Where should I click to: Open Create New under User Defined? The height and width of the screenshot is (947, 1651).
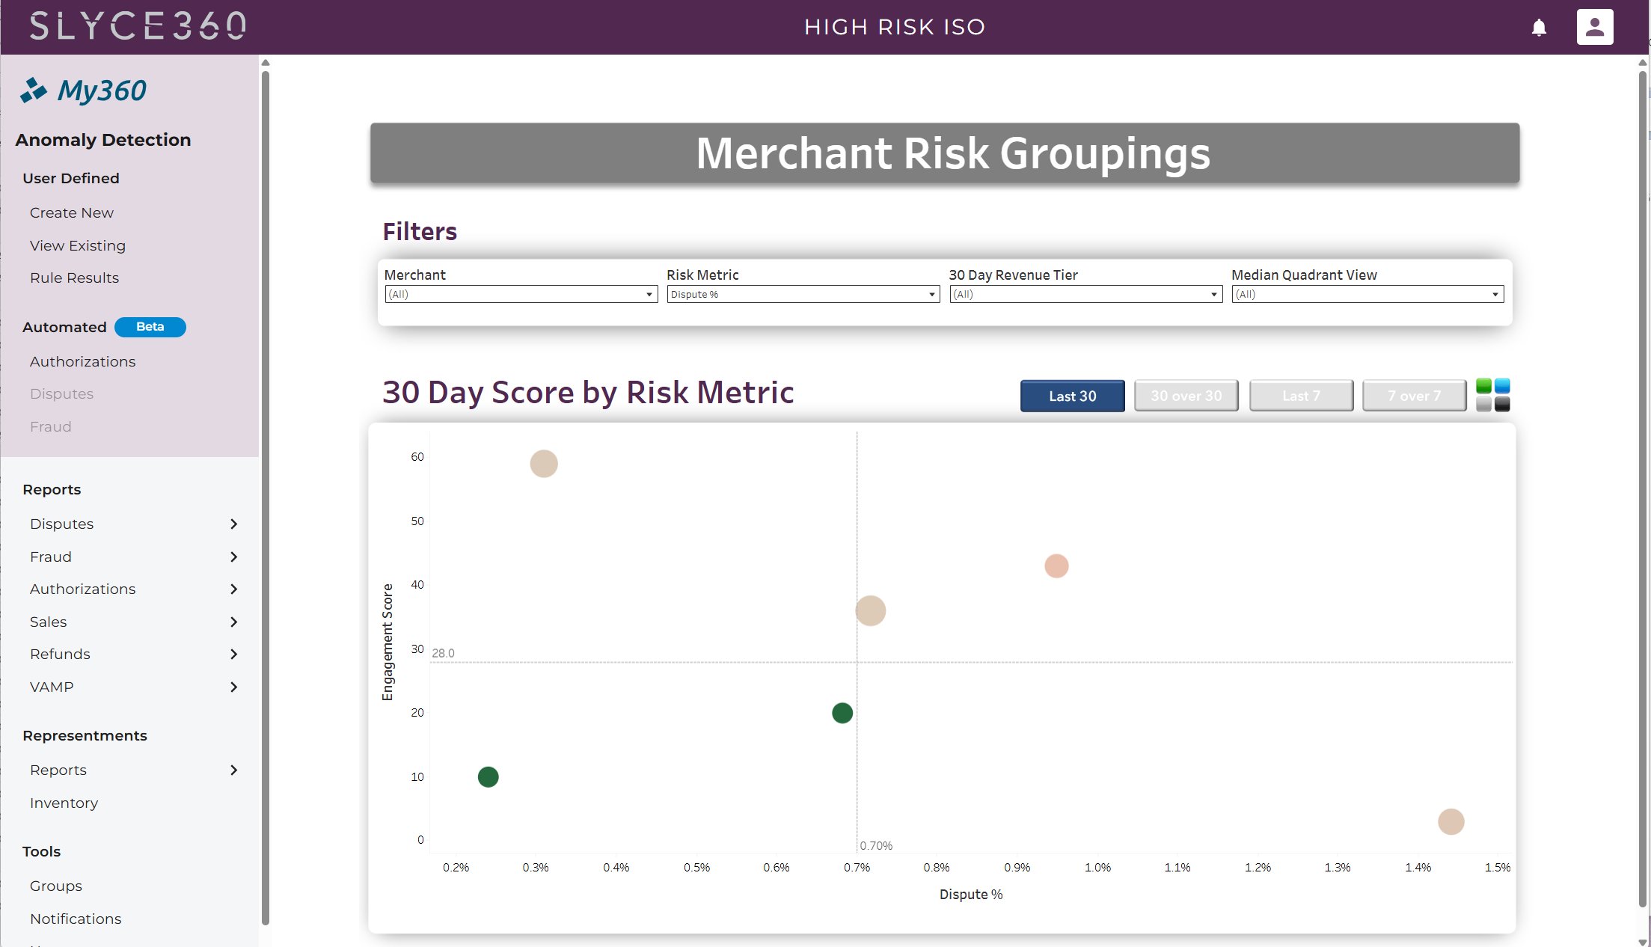click(x=72, y=213)
